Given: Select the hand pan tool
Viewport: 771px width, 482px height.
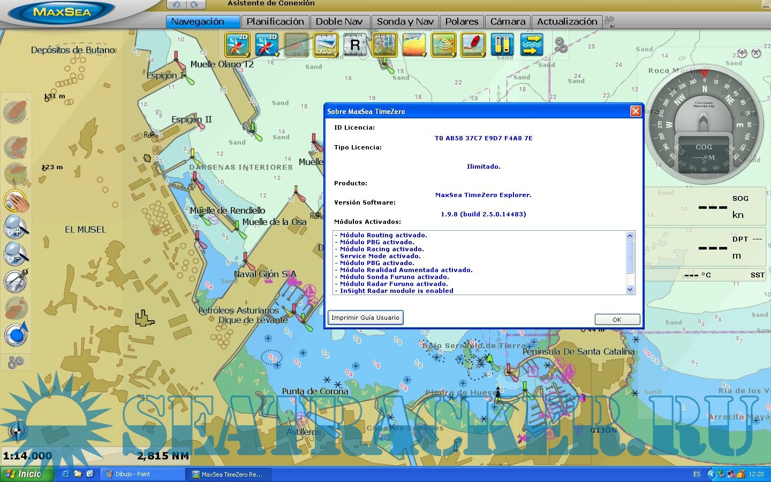Looking at the screenshot, I should 16,201.
